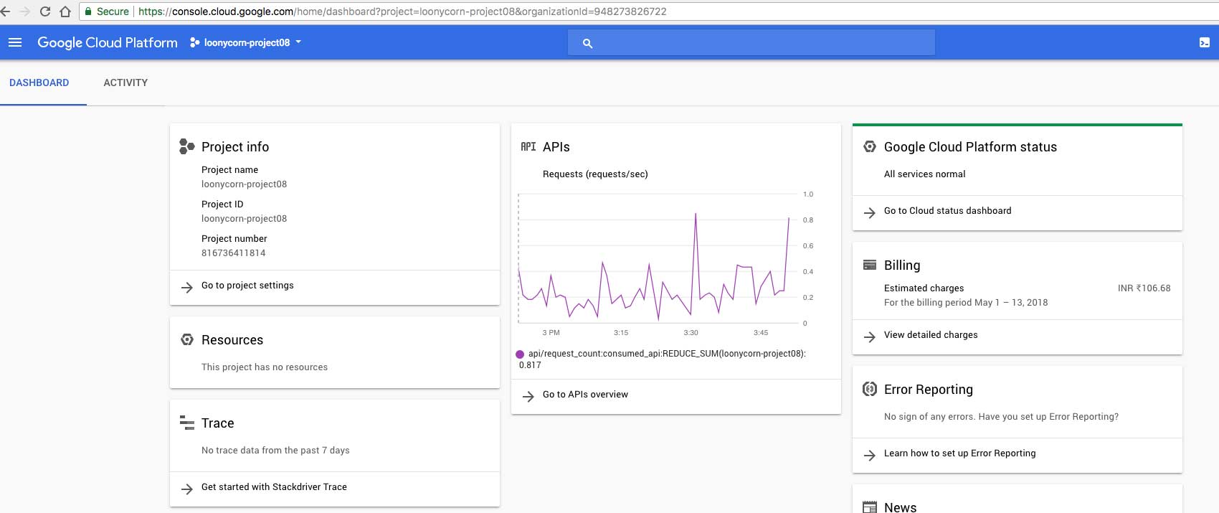Click the Billing card icon
This screenshot has height=513, width=1219.
[869, 265]
